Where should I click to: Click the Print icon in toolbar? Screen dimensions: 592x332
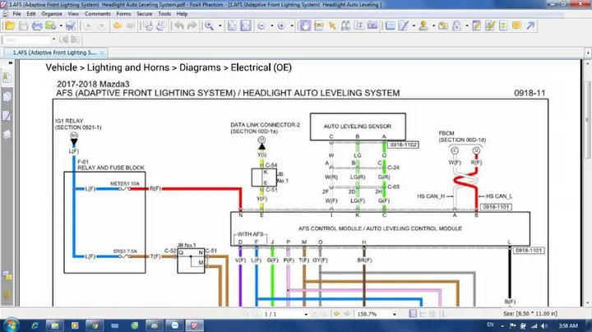(37, 25)
